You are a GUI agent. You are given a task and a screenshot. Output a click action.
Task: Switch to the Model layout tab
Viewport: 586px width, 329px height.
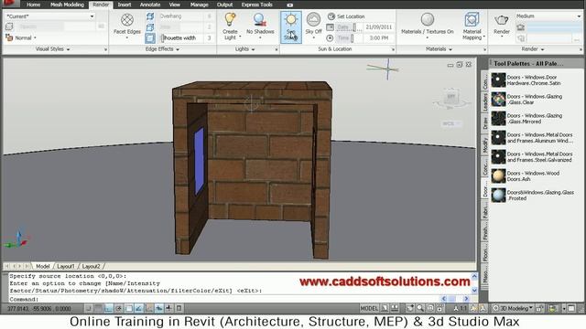click(43, 266)
